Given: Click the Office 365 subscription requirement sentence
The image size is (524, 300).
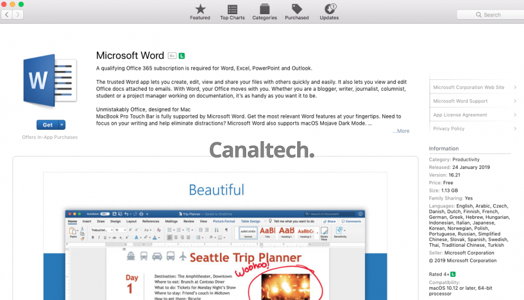Looking at the screenshot, I should tap(204, 68).
